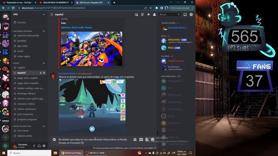Screen dimensions: 278x156
Task: Switch to Transmisión en vivo YouTube tab
Action: 19,3
